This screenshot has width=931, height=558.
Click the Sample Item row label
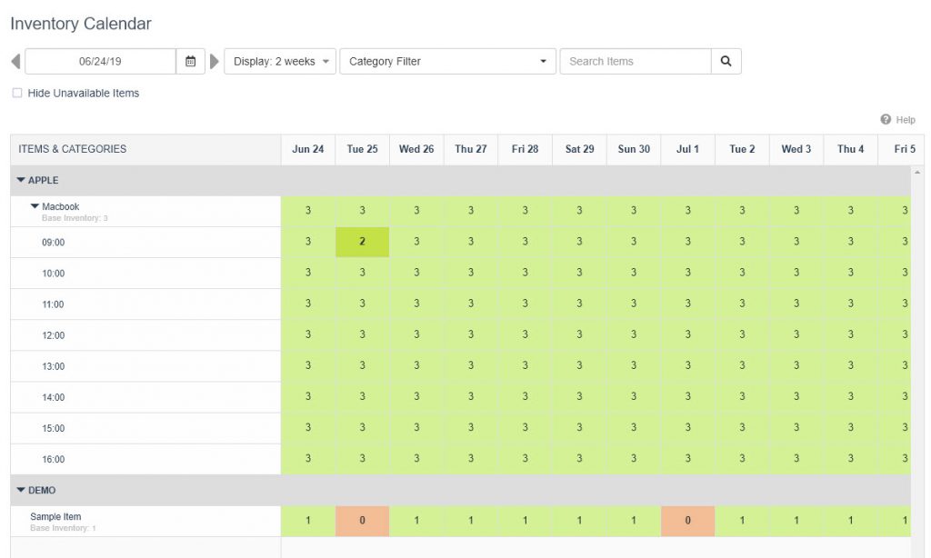55,516
